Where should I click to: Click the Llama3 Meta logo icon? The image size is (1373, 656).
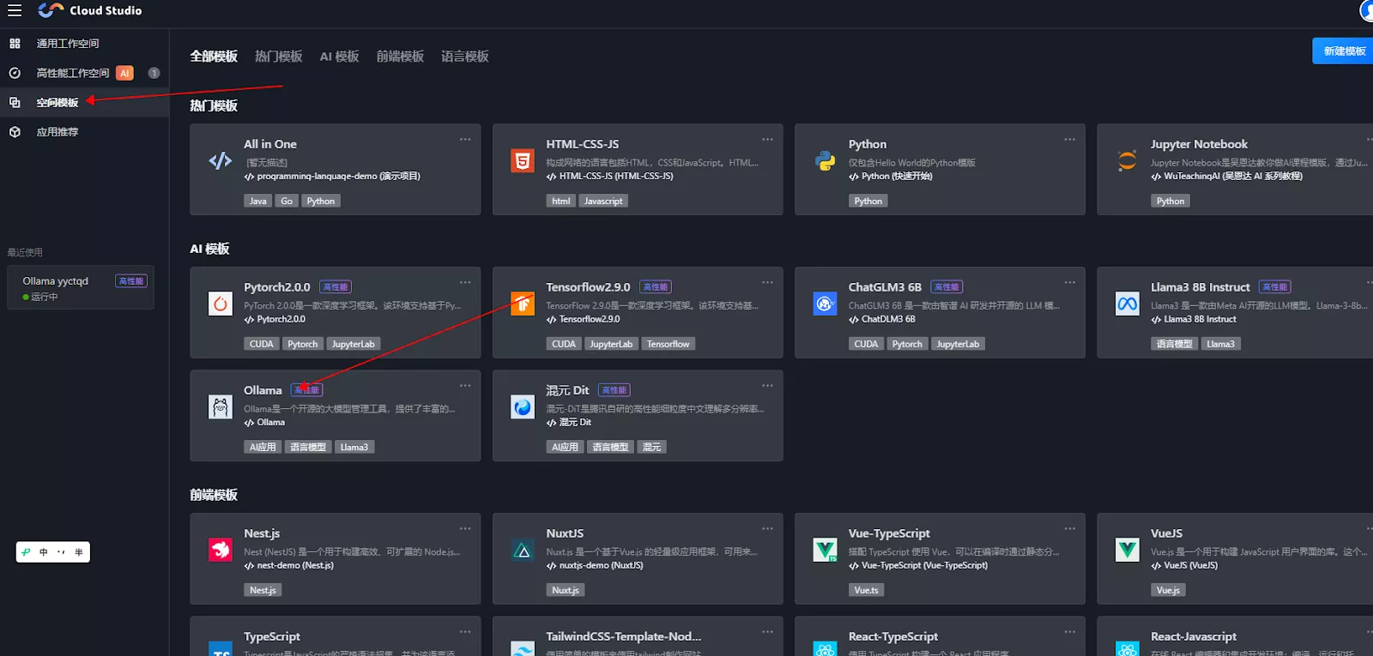point(1127,304)
